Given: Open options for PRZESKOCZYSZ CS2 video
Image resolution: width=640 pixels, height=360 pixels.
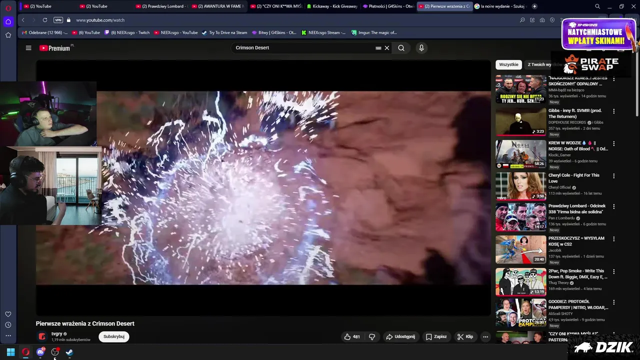Looking at the screenshot, I should [614, 239].
